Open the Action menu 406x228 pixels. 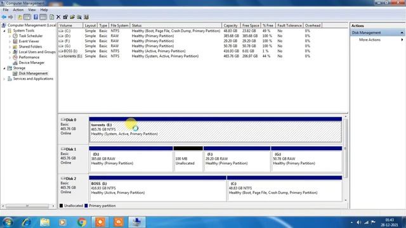[x=18, y=10]
